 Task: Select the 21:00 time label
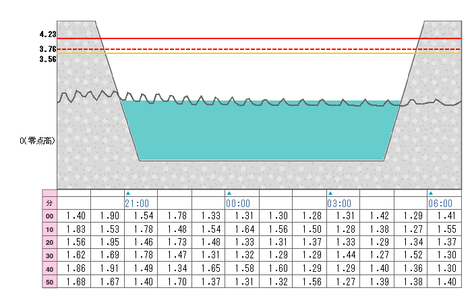click(137, 204)
